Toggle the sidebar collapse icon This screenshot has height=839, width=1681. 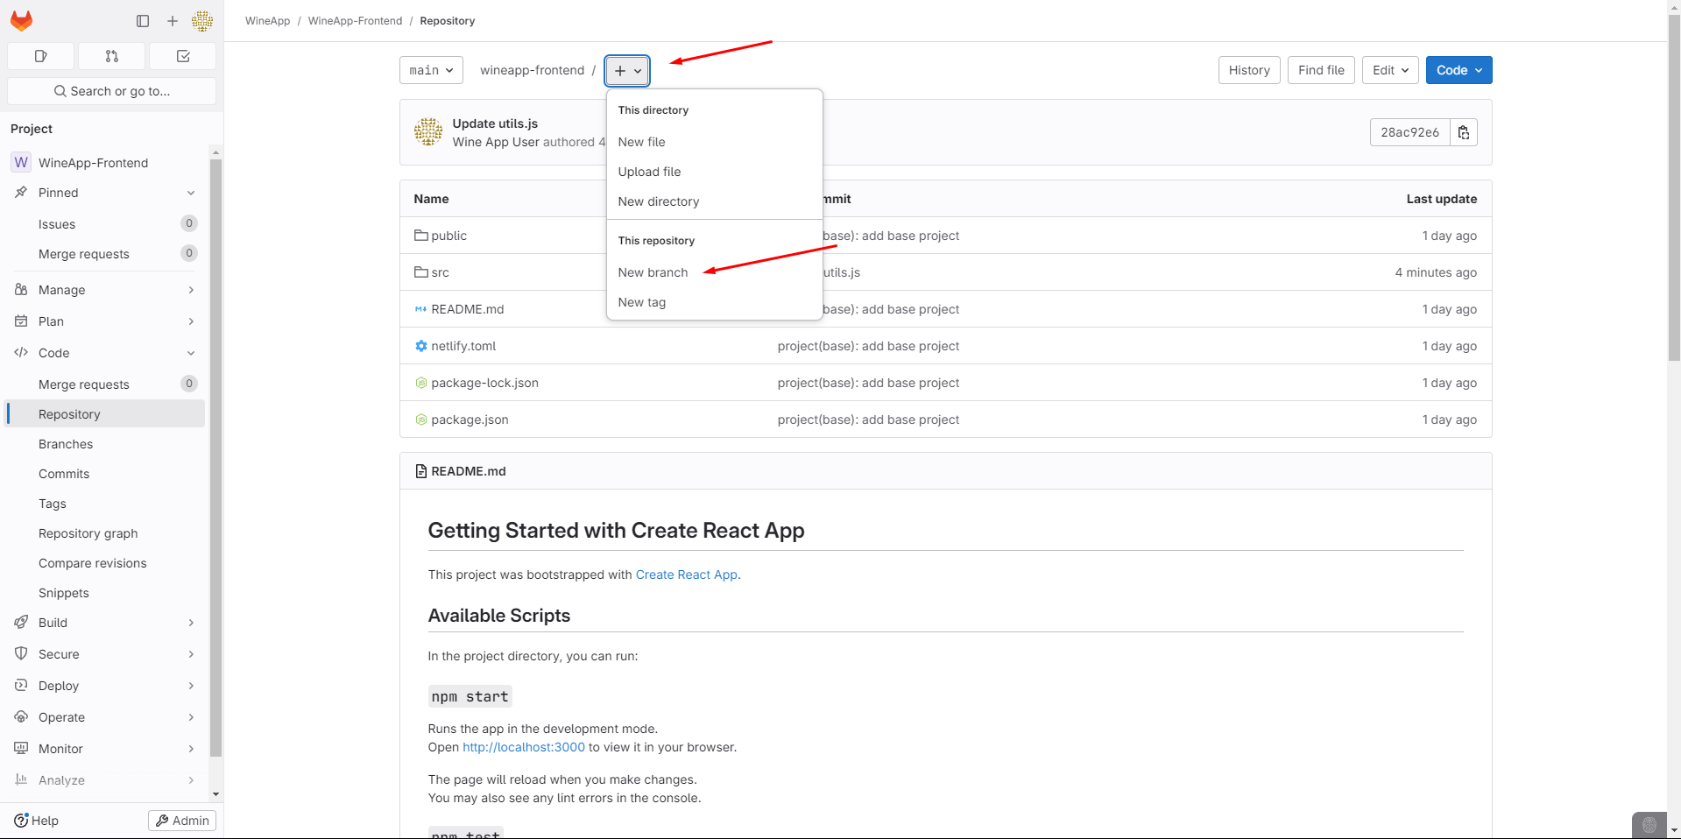[x=143, y=21]
